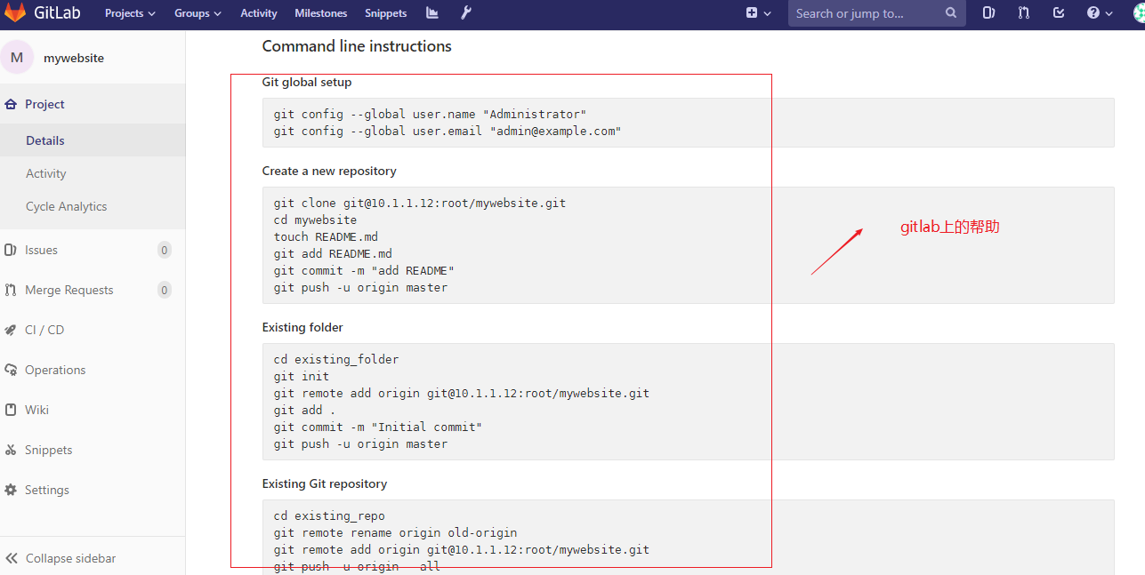The height and width of the screenshot is (575, 1145).
Task: Open the Todos checkmark icon
Action: (x=1059, y=13)
